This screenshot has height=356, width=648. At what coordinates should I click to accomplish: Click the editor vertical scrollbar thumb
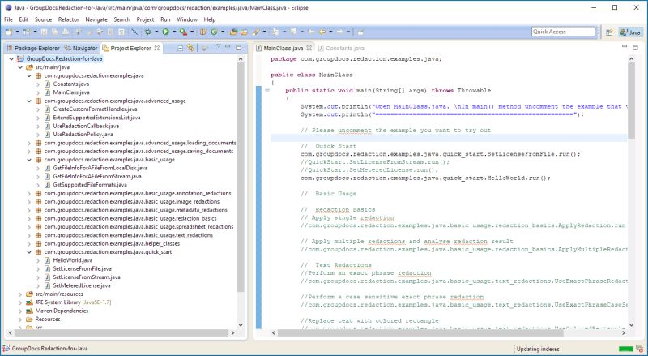(x=631, y=101)
